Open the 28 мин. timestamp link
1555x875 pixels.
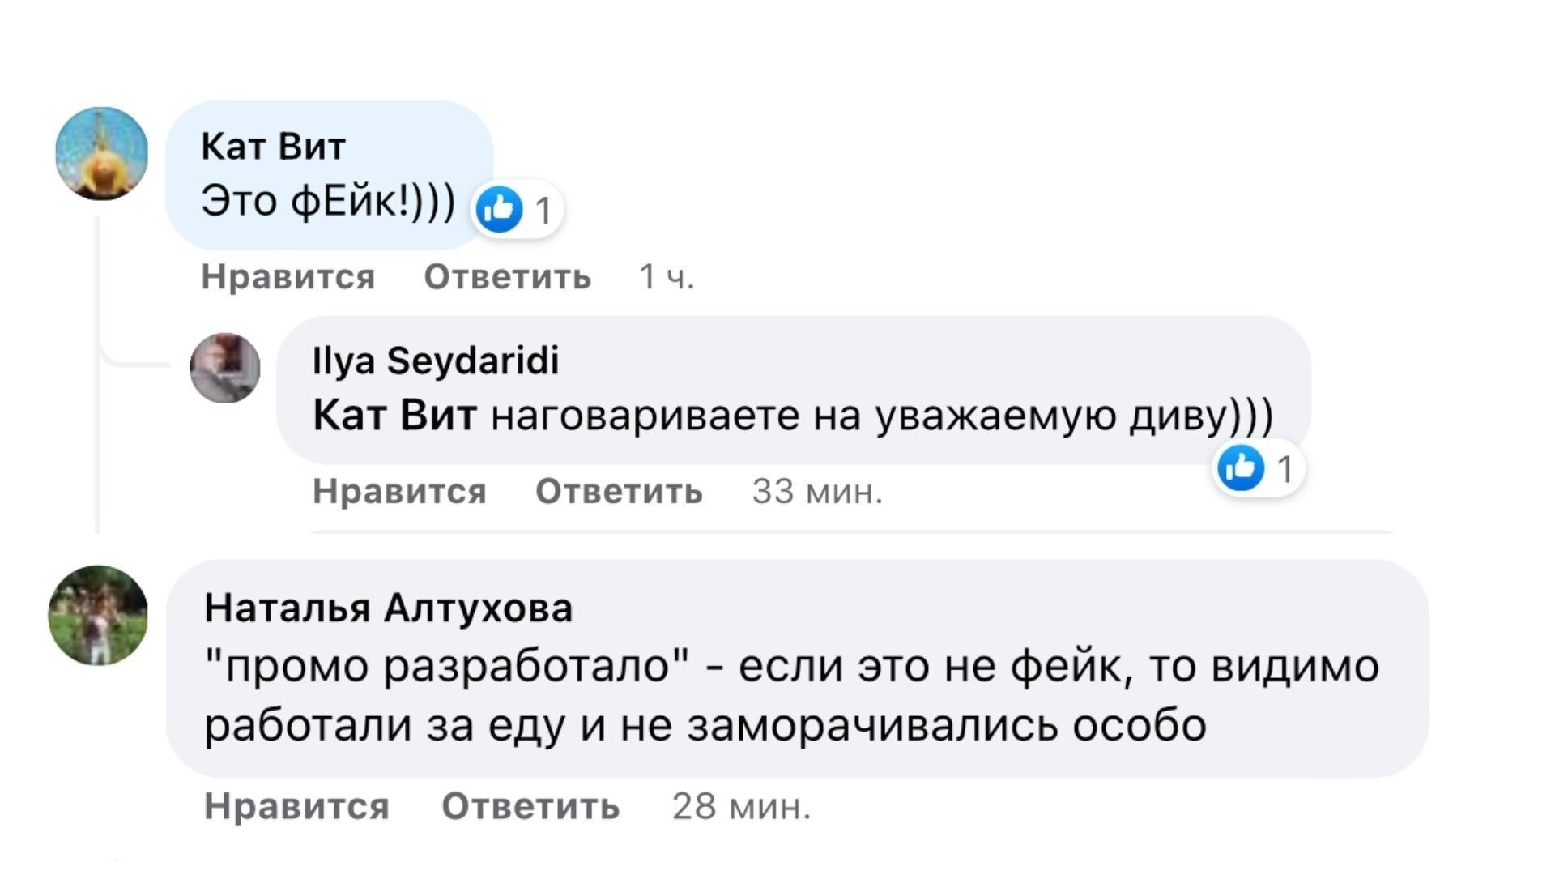tap(742, 806)
